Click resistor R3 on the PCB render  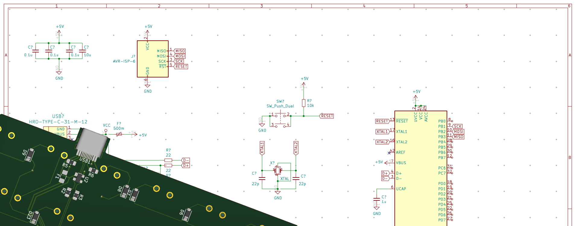(76, 195)
